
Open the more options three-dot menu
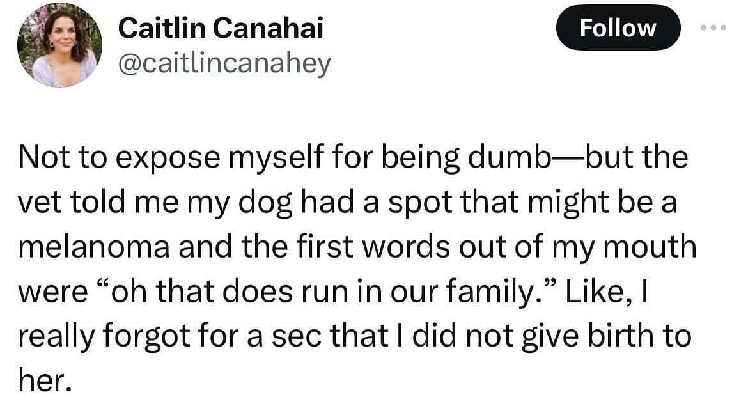pyautogui.click(x=713, y=27)
